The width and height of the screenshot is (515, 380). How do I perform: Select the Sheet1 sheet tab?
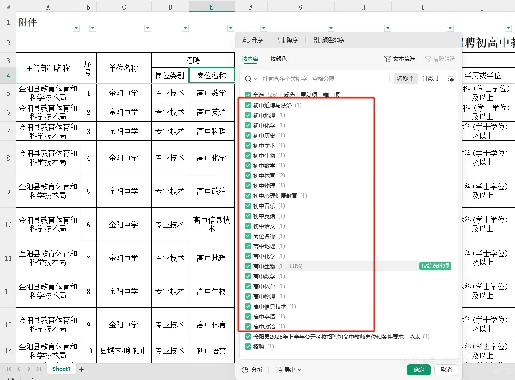[61, 369]
